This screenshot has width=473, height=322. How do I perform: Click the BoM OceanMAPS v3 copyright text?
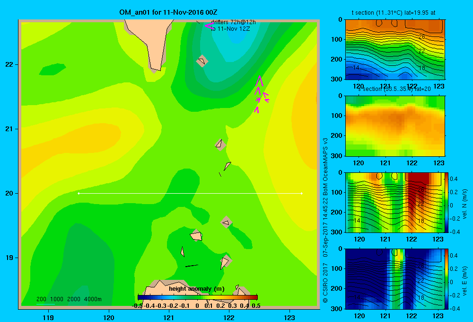click(x=325, y=221)
